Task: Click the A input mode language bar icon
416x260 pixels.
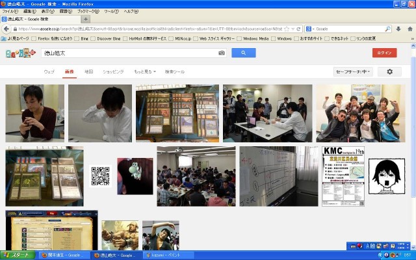Action: point(368,246)
